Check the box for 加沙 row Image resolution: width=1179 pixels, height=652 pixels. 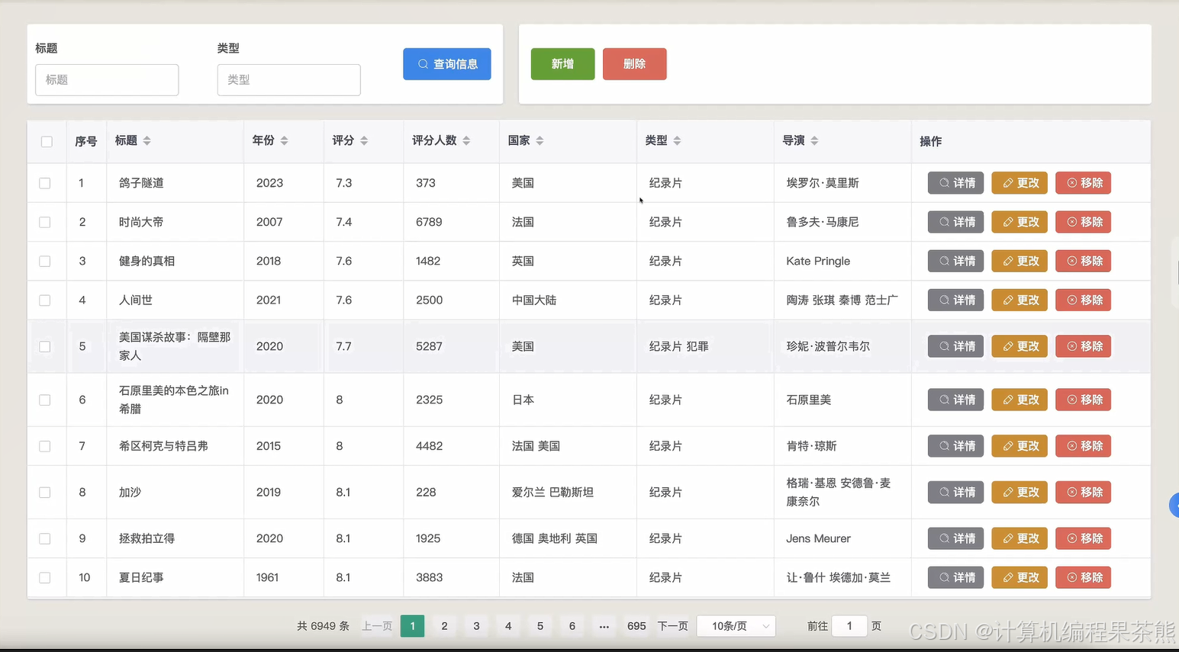pyautogui.click(x=45, y=493)
